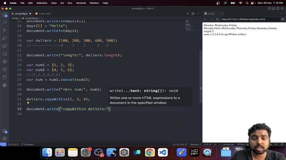Open the Apple menu
Screen dimensions: 286x160
(5, 3)
